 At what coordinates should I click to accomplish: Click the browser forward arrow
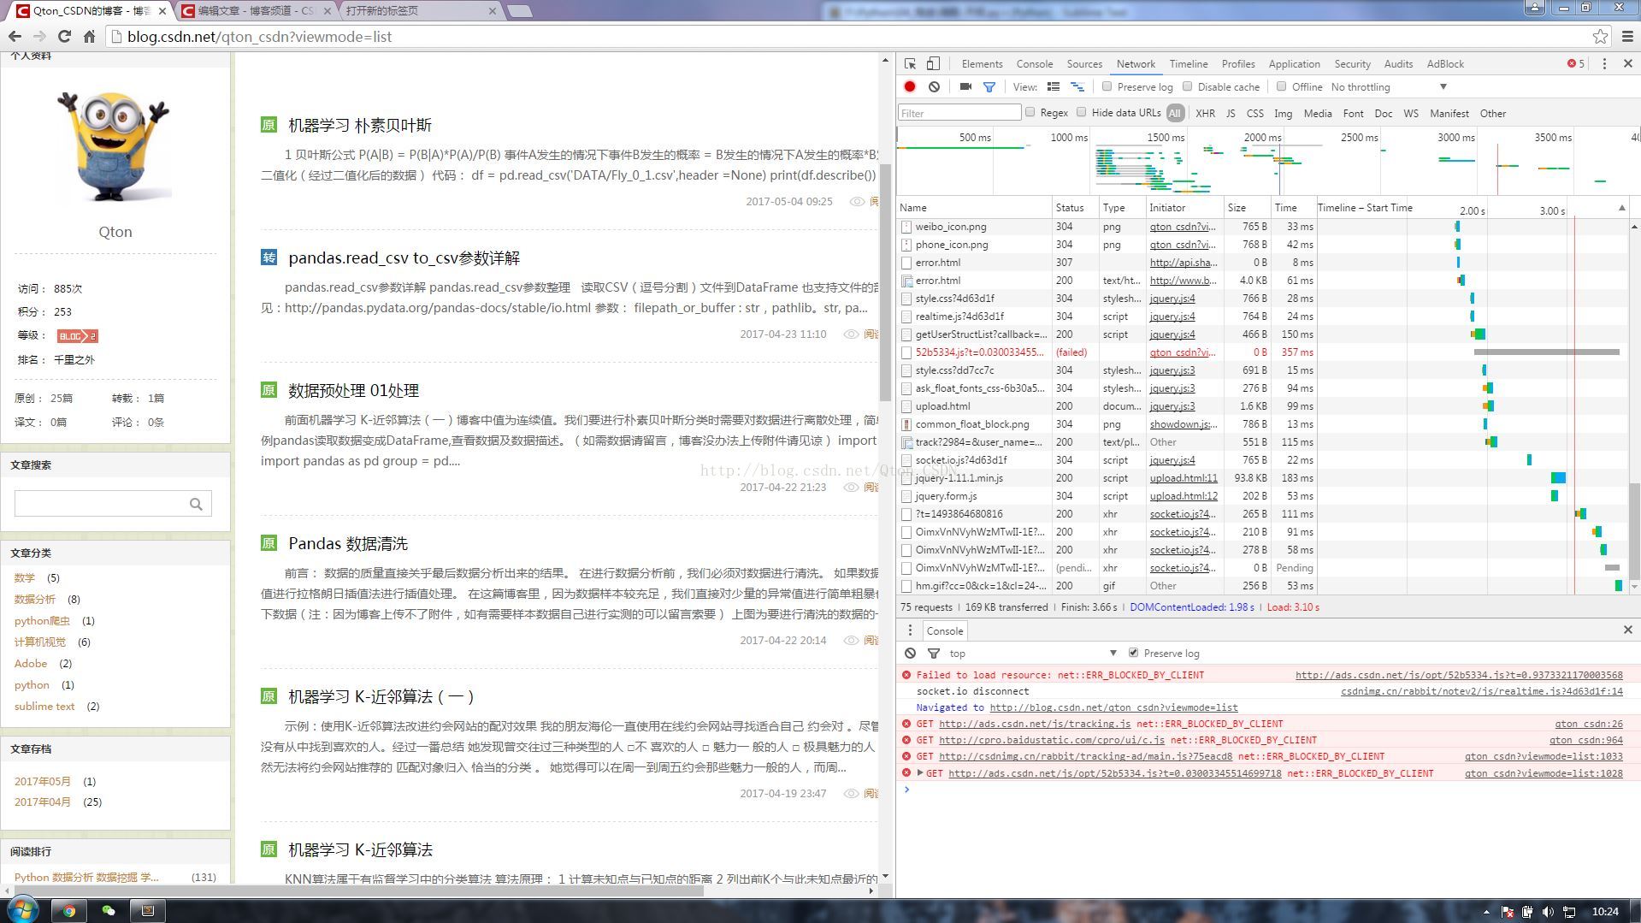coord(39,36)
